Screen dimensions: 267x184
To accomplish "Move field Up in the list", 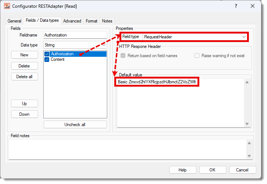I will tap(24, 104).
